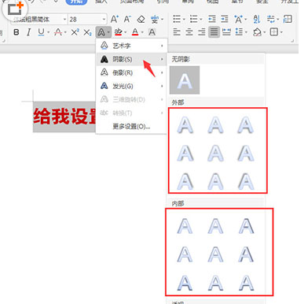This screenshot has width=308, height=304.
Task: Click the borders icon
Action: pyautogui.click(x=274, y=32)
